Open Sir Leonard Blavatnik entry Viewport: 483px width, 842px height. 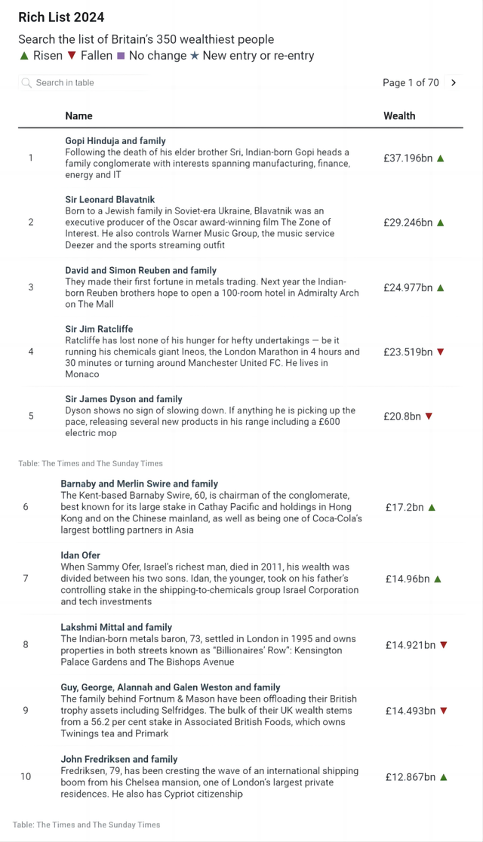pos(110,200)
